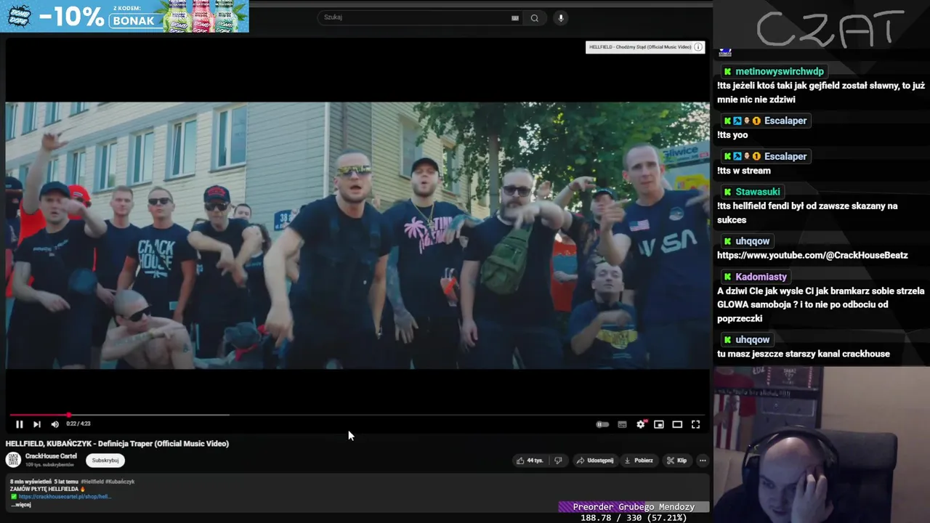Image resolution: width=930 pixels, height=523 pixels.
Task: Click the Pobierz download button
Action: 639,461
